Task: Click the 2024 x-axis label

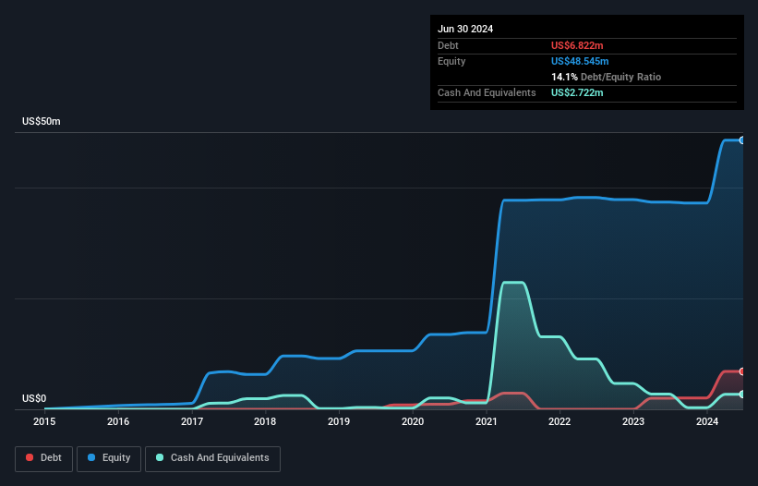Action: coord(706,421)
